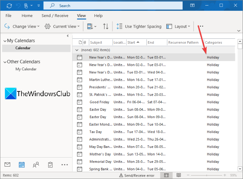Collapse the My Calendars group
The image size is (243, 179).
point(4,41)
